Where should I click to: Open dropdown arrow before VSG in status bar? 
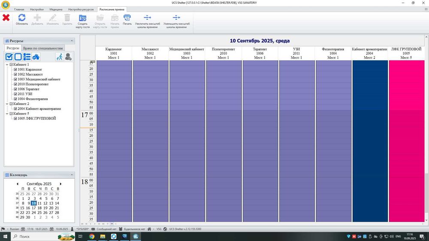tap(154, 229)
